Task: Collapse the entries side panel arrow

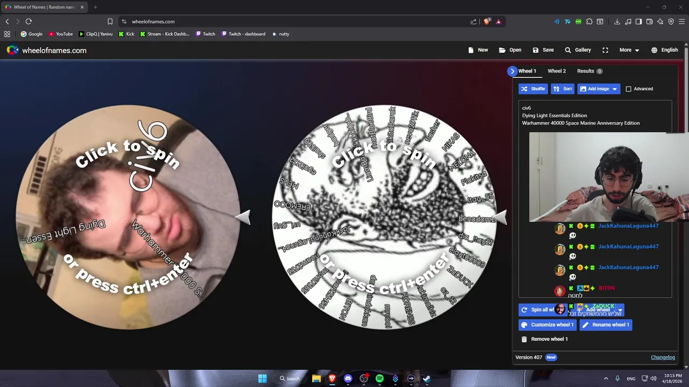Action: pyautogui.click(x=512, y=71)
